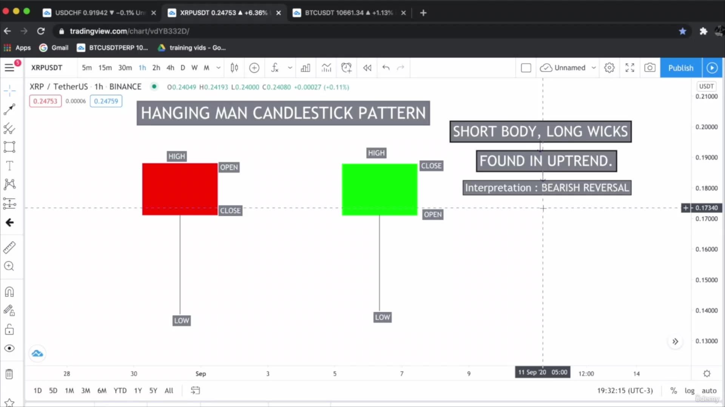Open the chart layout template dropdown next to Unnamed
This screenshot has width=725, height=407.
(594, 68)
